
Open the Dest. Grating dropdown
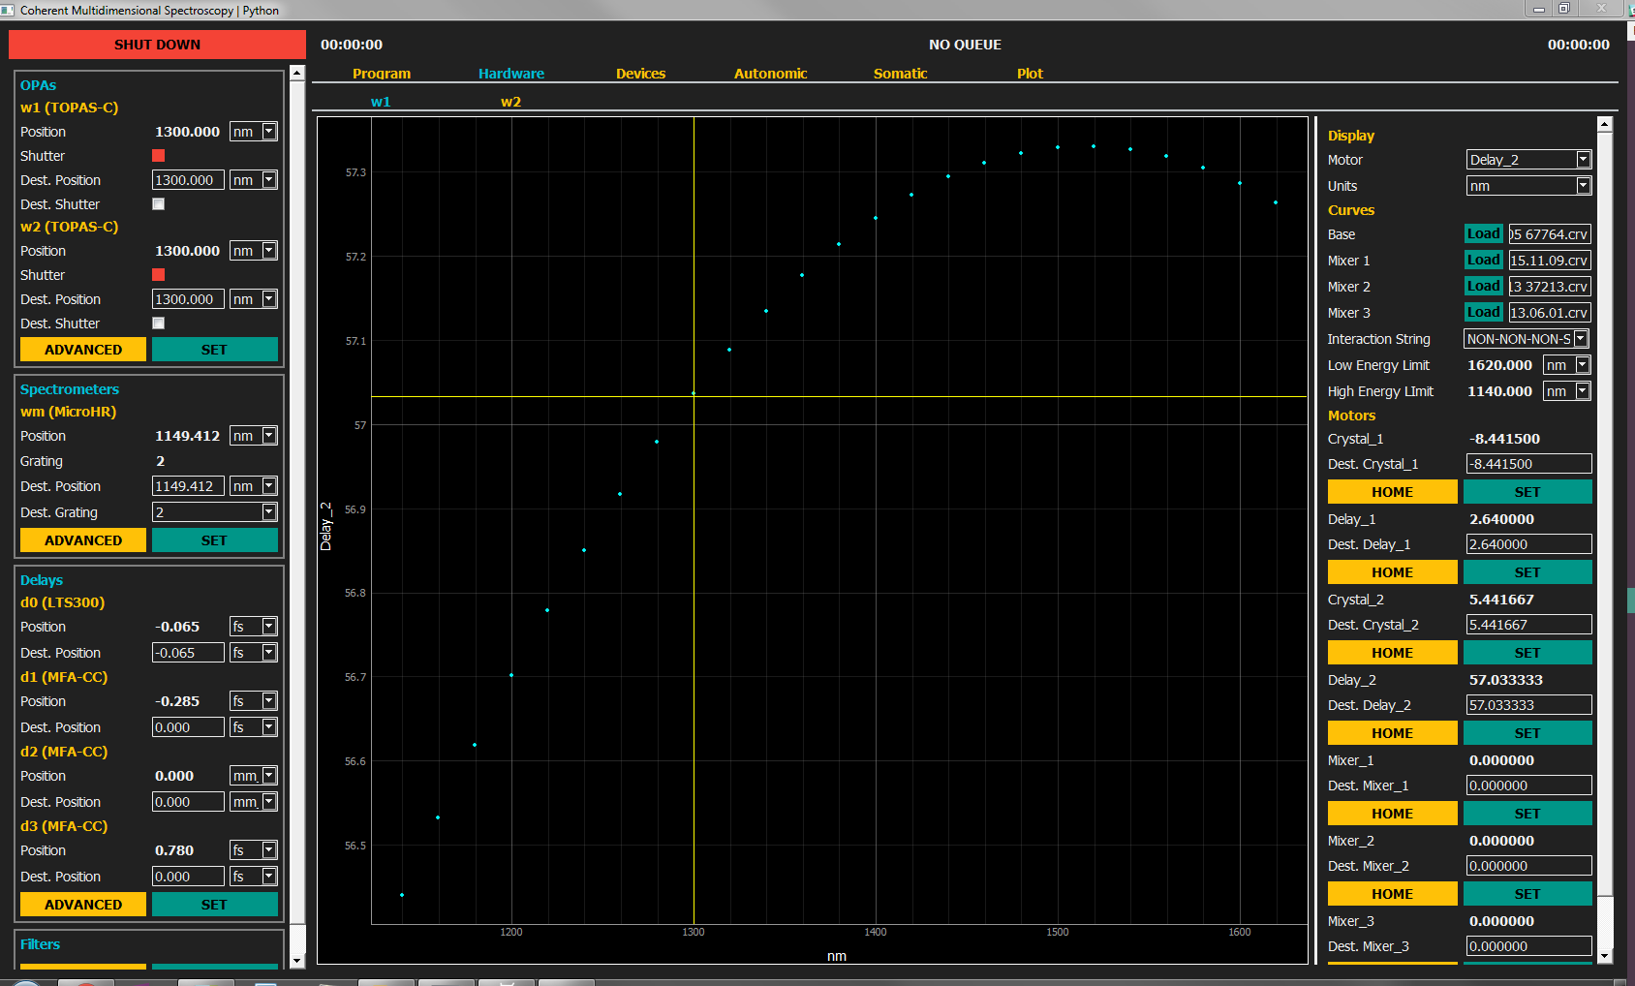point(214,512)
